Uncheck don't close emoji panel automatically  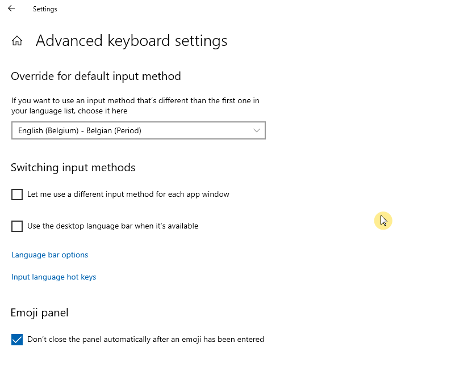pyautogui.click(x=16, y=339)
